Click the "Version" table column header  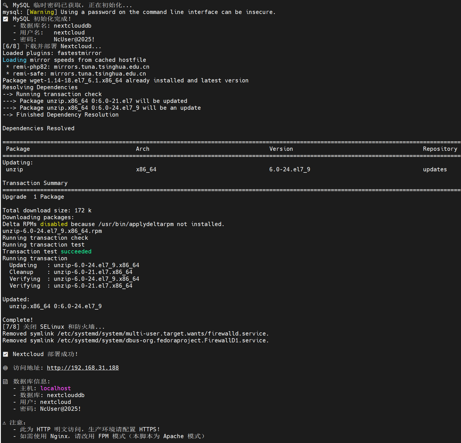[281, 149]
